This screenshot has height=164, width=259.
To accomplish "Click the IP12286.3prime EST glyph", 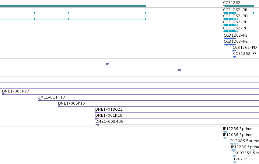I will 225,132.
